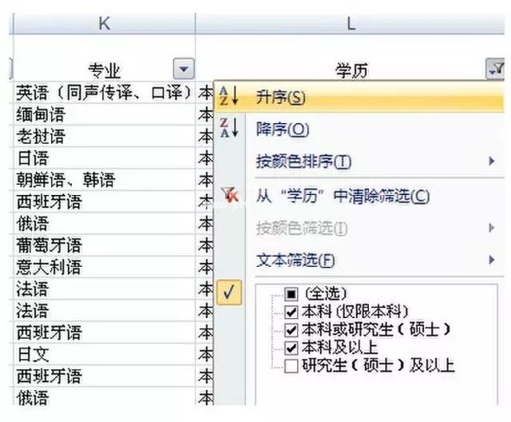Select 降序(O) from the filter menu
Image resolution: width=511 pixels, height=422 pixels.
pos(282,129)
